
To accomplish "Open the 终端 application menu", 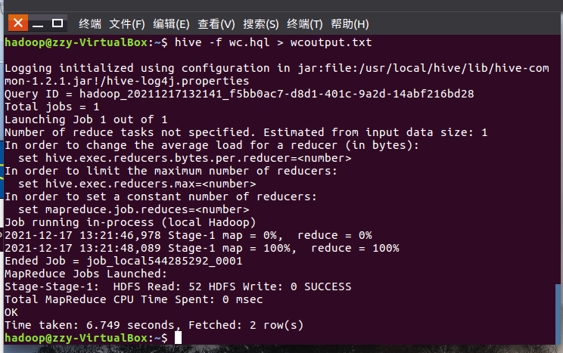I will (90, 24).
